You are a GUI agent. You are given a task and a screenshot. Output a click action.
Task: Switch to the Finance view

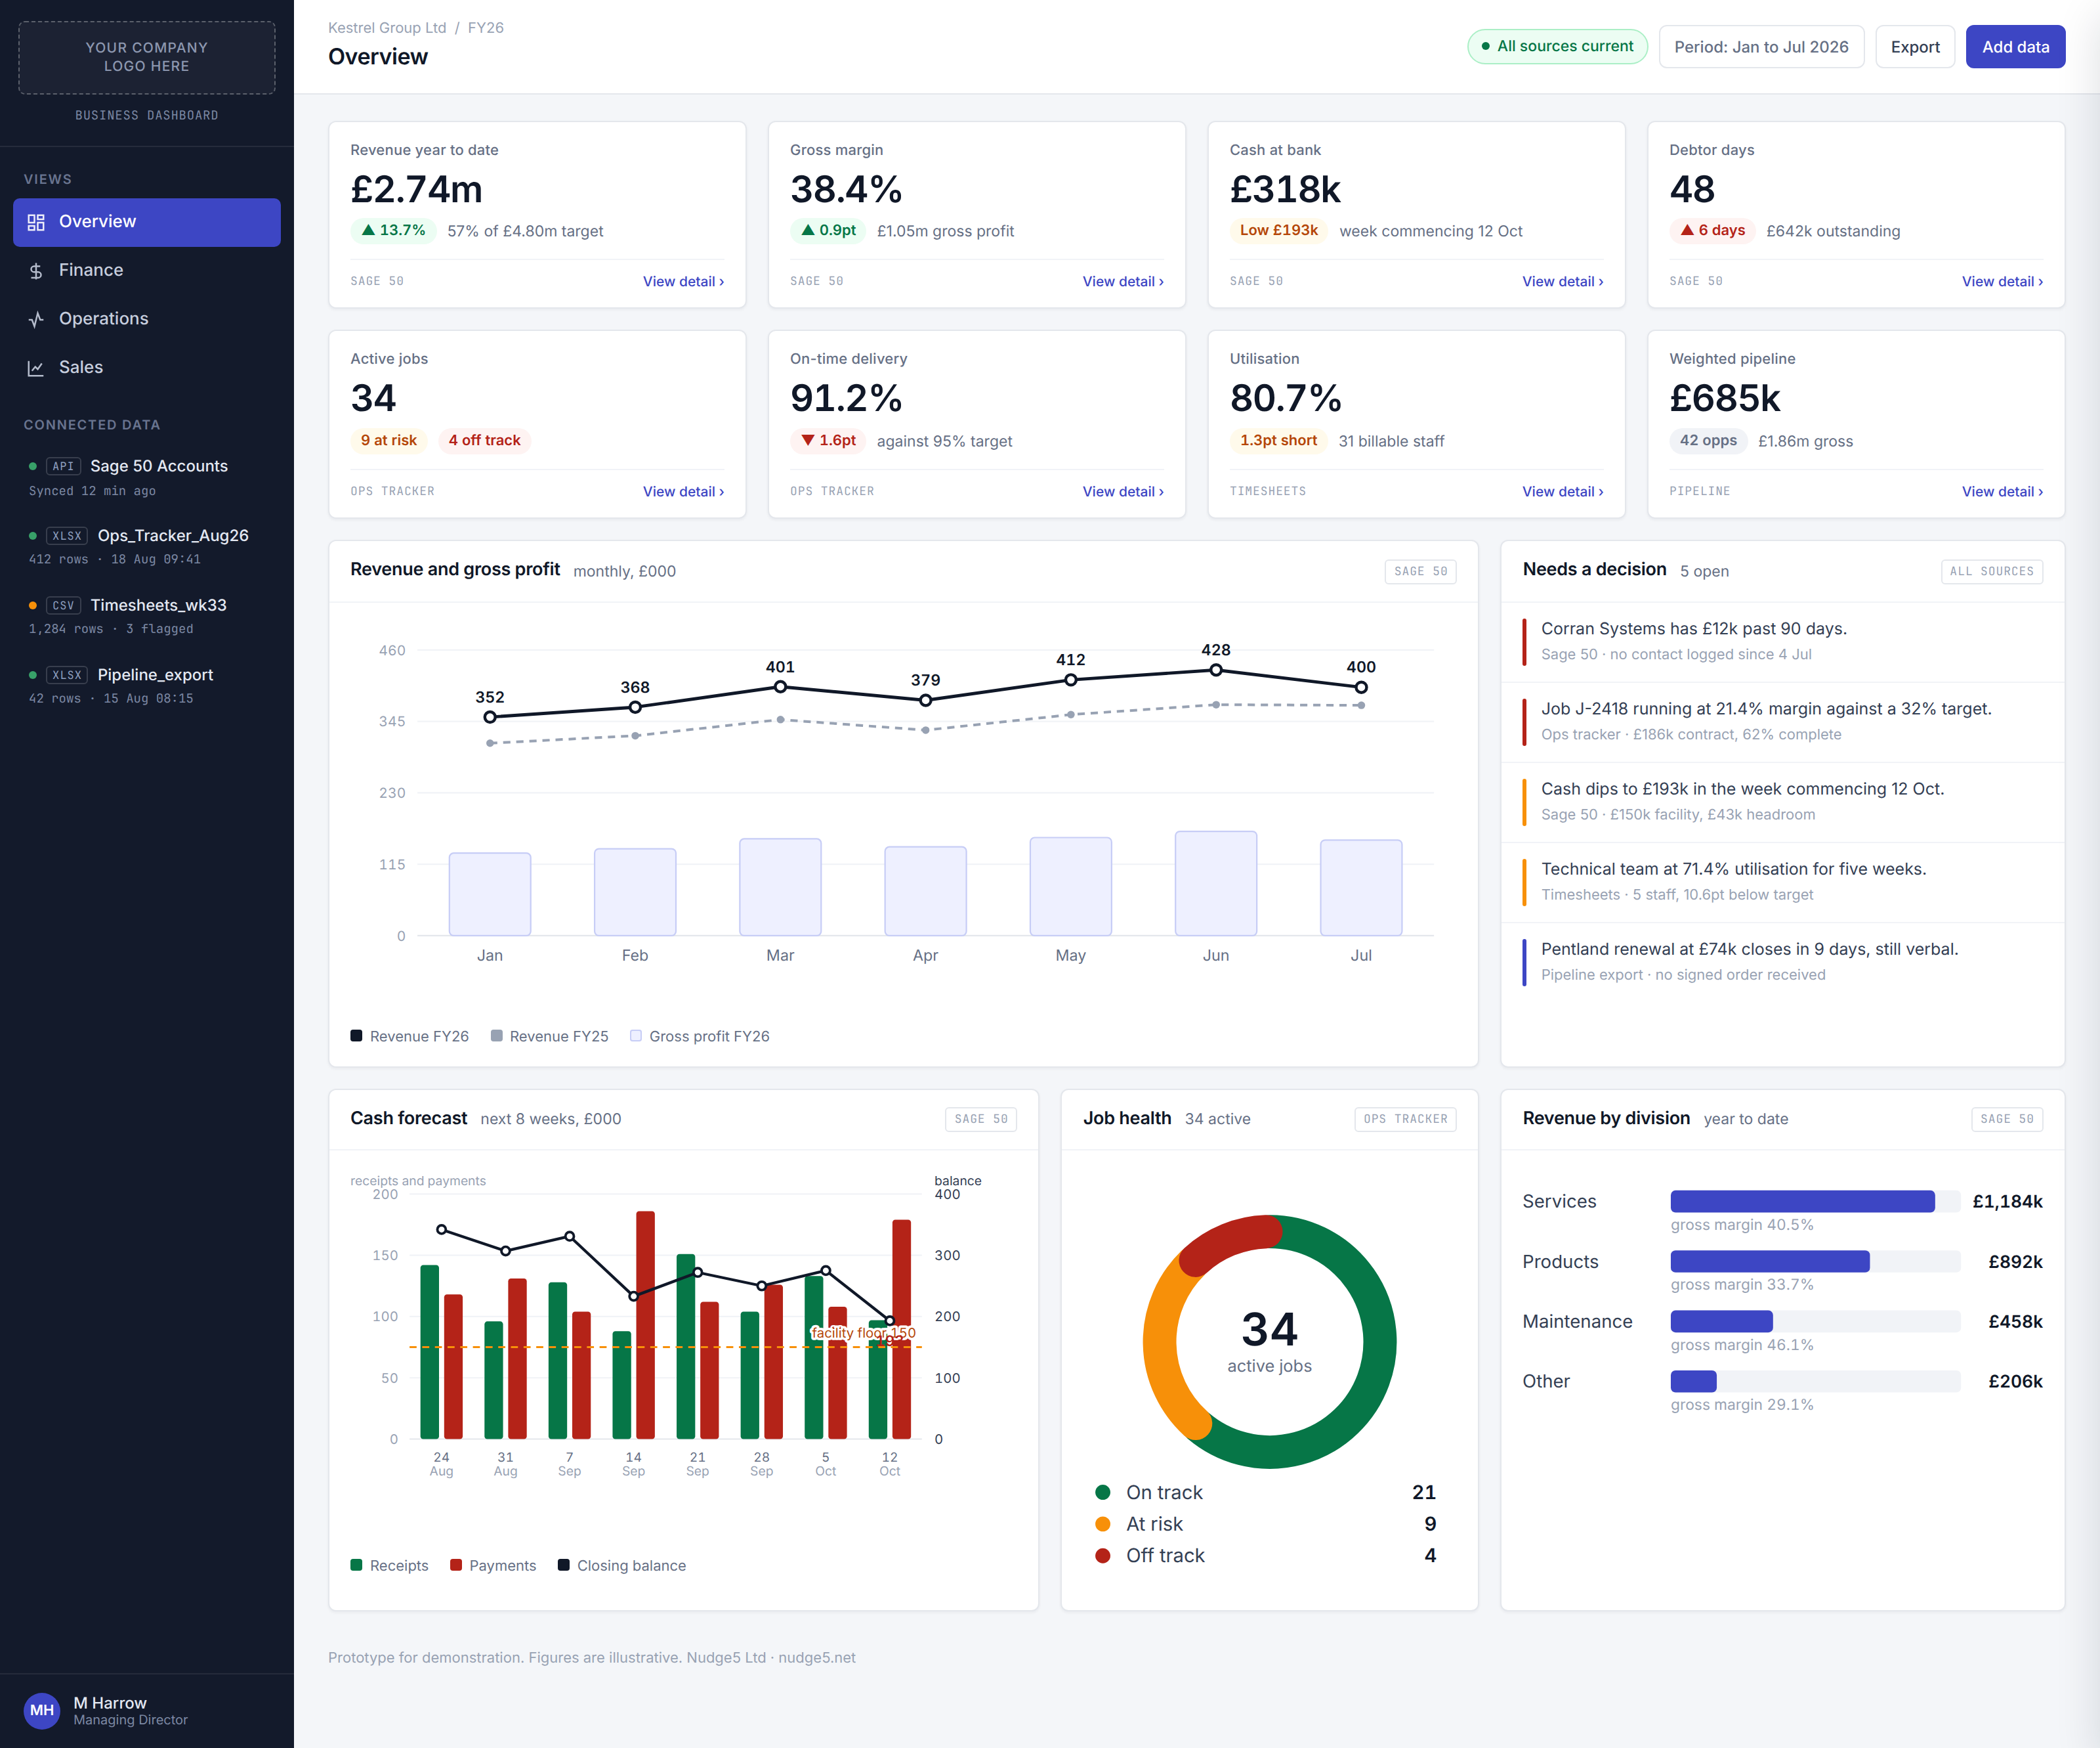[x=147, y=271]
